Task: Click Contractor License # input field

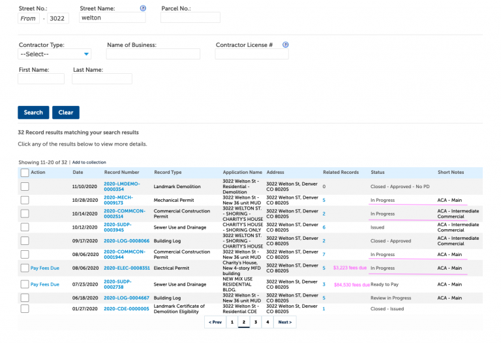Action: pos(252,54)
